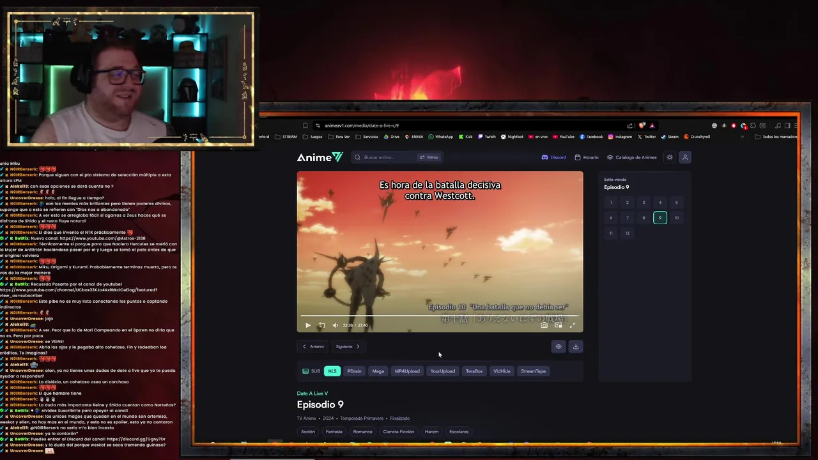Click the SUB language label
This screenshot has height=460, width=818.
coord(311,371)
